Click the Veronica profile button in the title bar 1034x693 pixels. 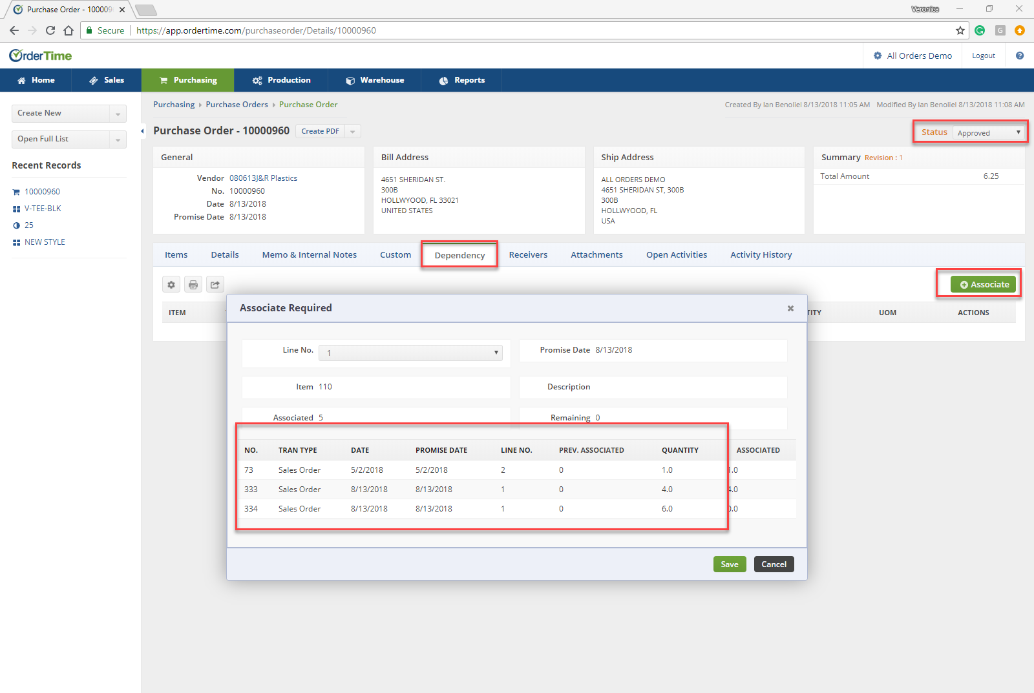925,9
